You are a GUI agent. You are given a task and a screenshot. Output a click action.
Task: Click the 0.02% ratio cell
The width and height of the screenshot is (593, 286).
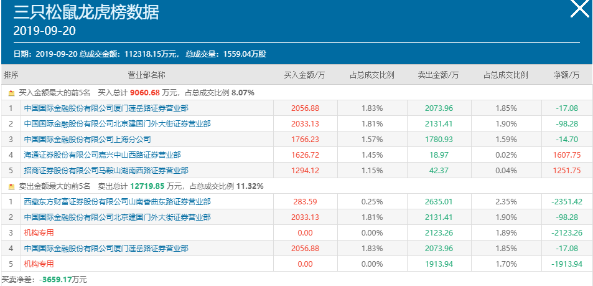pos(506,155)
